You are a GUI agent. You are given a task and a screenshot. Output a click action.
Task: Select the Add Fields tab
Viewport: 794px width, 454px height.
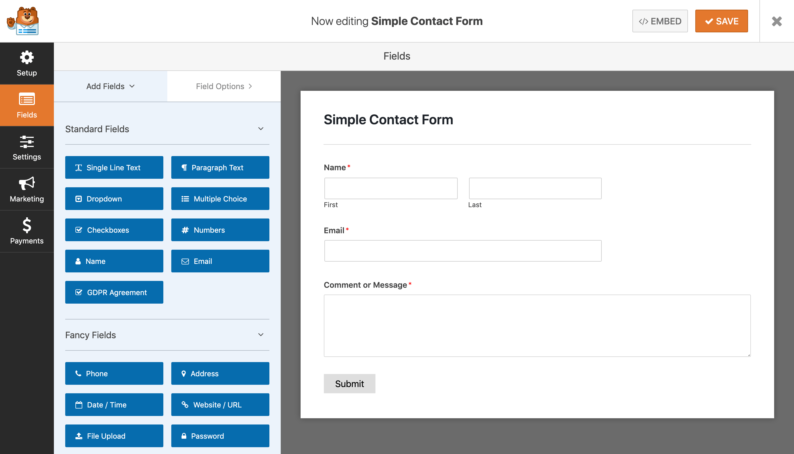(x=105, y=86)
